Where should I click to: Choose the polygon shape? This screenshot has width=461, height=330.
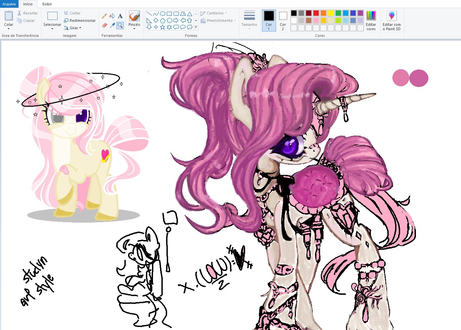[x=183, y=14]
